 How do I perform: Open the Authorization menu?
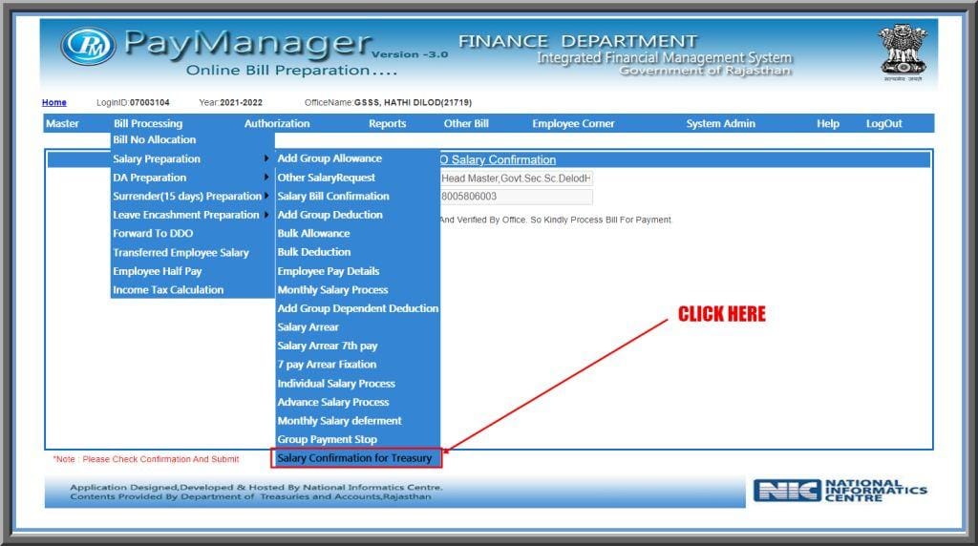tap(277, 123)
